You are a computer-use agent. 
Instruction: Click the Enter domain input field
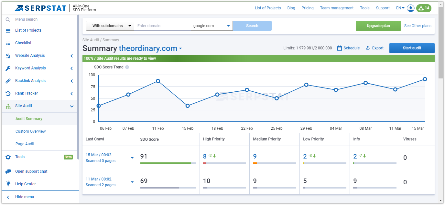point(162,26)
